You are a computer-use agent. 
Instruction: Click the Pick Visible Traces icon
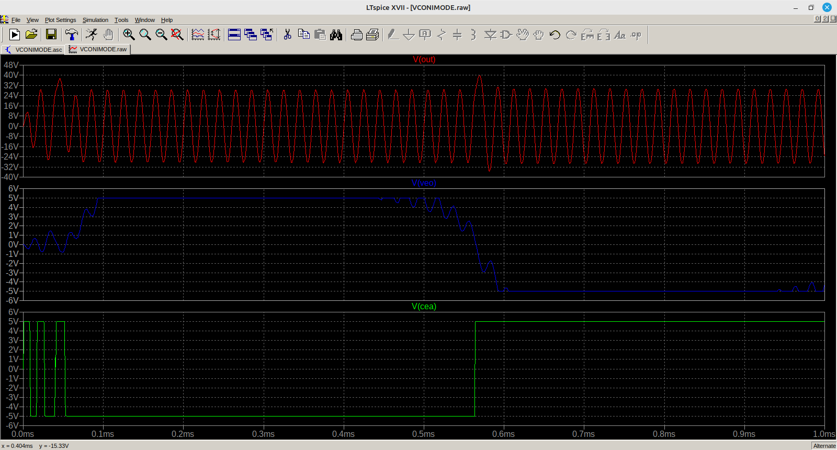[198, 35]
